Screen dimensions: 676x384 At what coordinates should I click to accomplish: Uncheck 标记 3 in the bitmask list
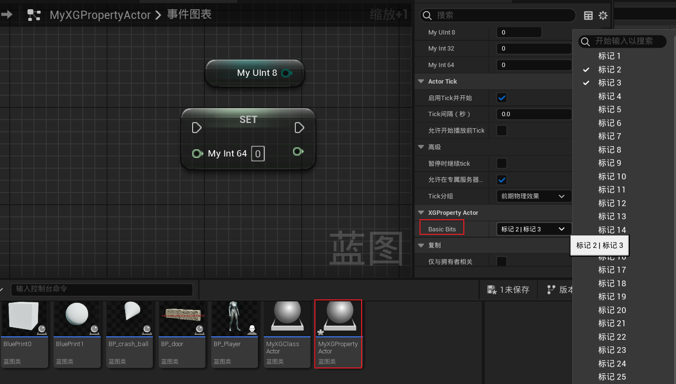pos(609,83)
